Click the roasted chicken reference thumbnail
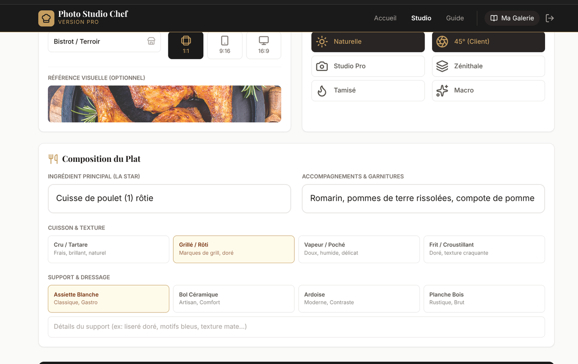 click(164, 104)
